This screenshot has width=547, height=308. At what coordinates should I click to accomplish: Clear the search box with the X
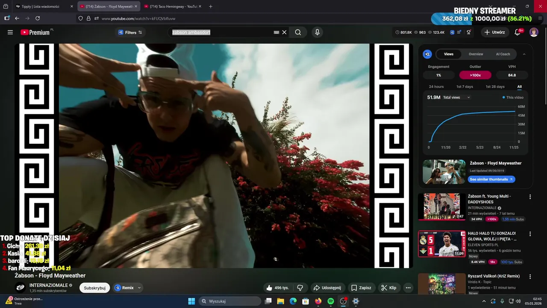point(284,32)
